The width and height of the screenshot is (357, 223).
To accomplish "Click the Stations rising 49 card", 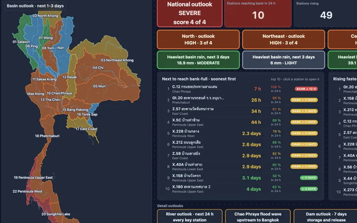I will tap(326, 13).
